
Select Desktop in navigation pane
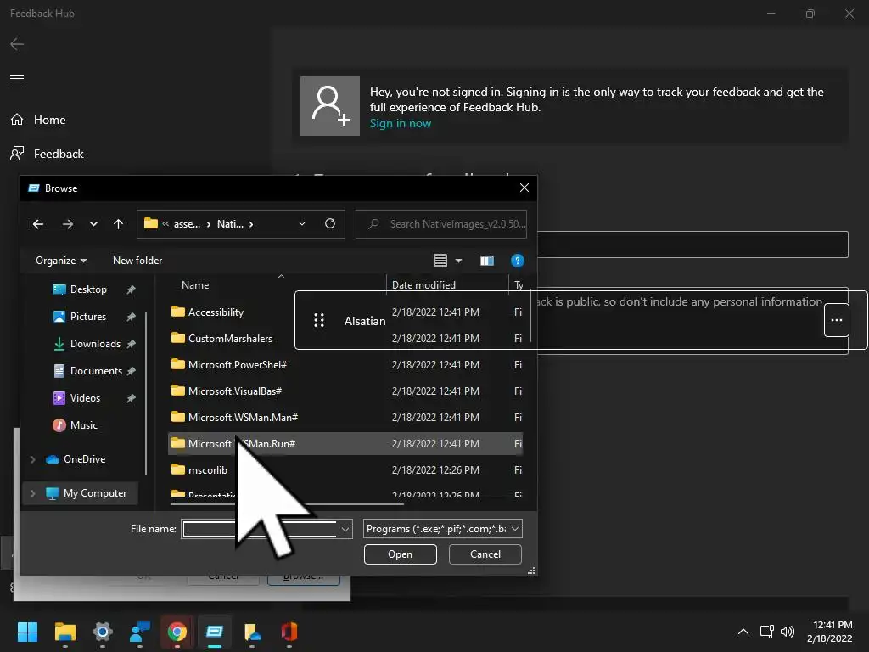tap(88, 289)
